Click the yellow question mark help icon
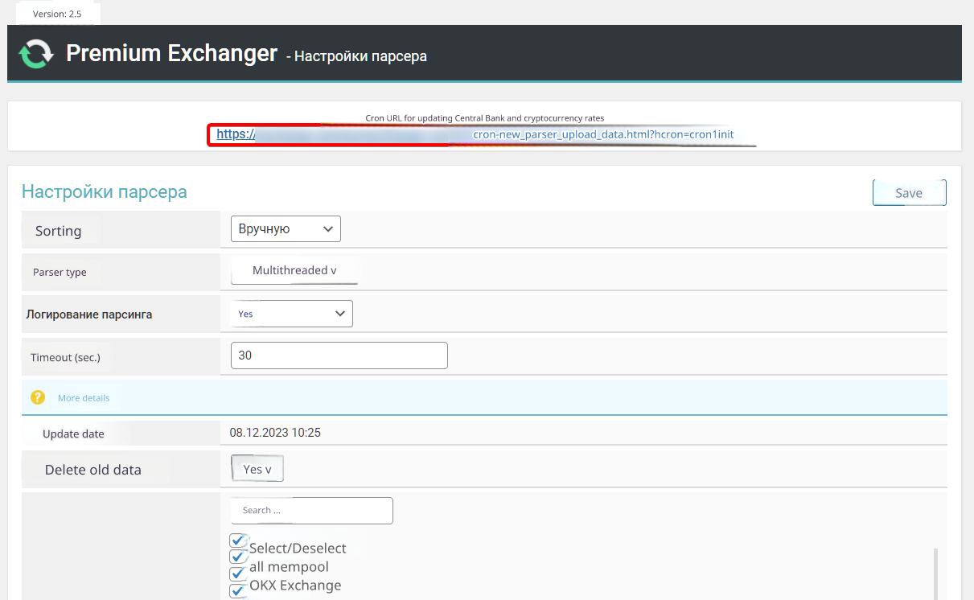The height and width of the screenshot is (600, 974). pyautogui.click(x=37, y=397)
